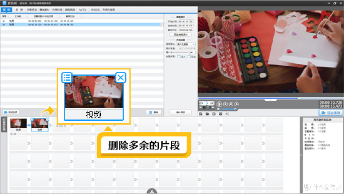Click the share icon in preview toolbar
Screen dimensions: 344x194
click(x=227, y=114)
